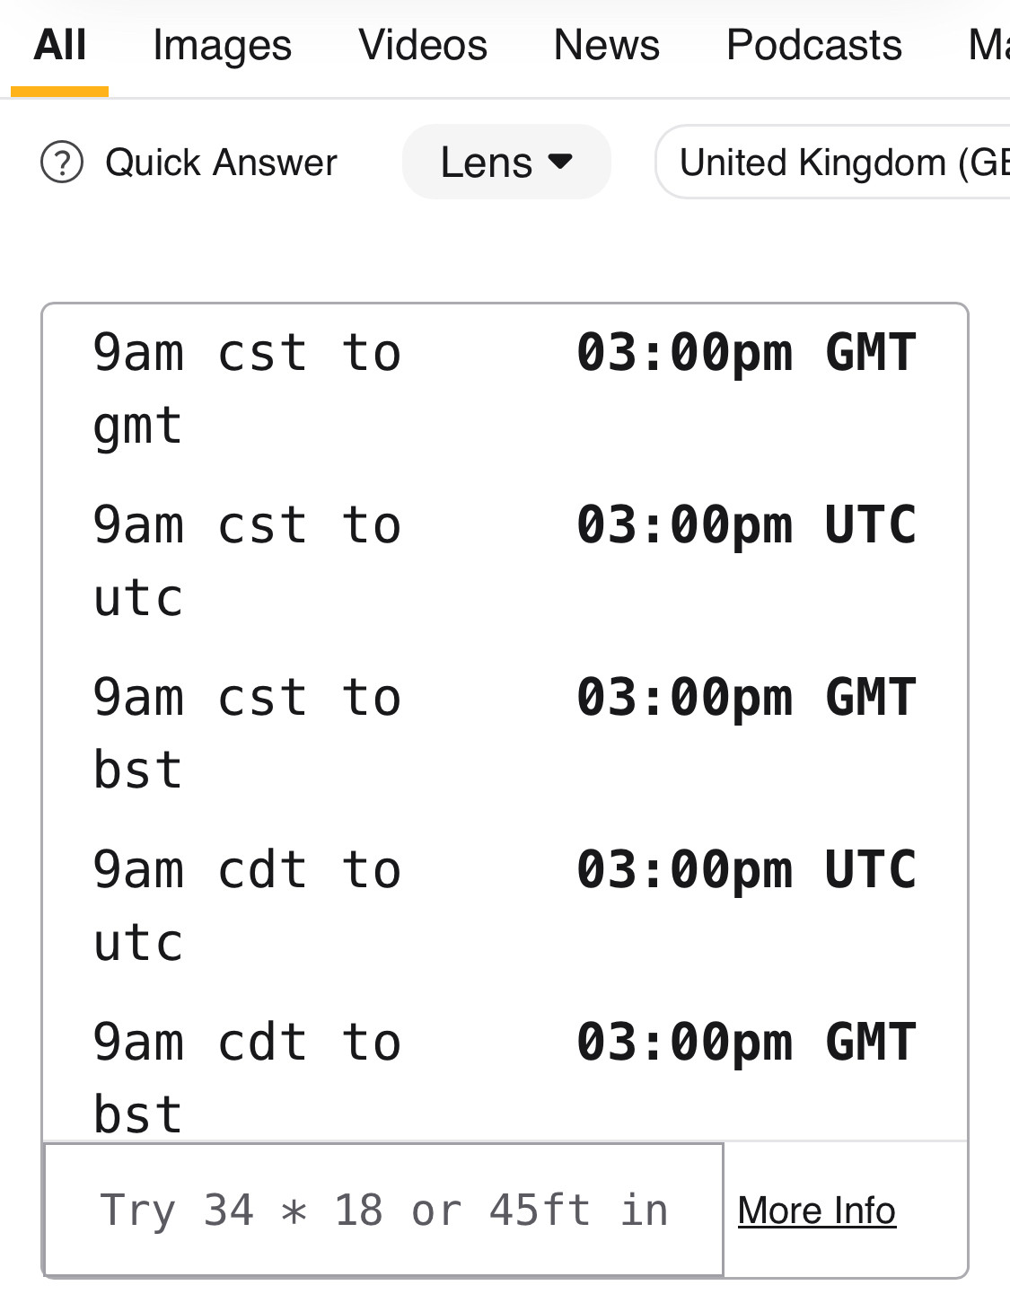Select the 9am cst to bst query
This screenshot has height=1303, width=1010.
[x=246, y=733]
